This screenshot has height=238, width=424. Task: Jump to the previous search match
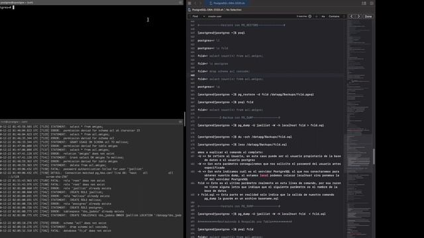coord(352,17)
